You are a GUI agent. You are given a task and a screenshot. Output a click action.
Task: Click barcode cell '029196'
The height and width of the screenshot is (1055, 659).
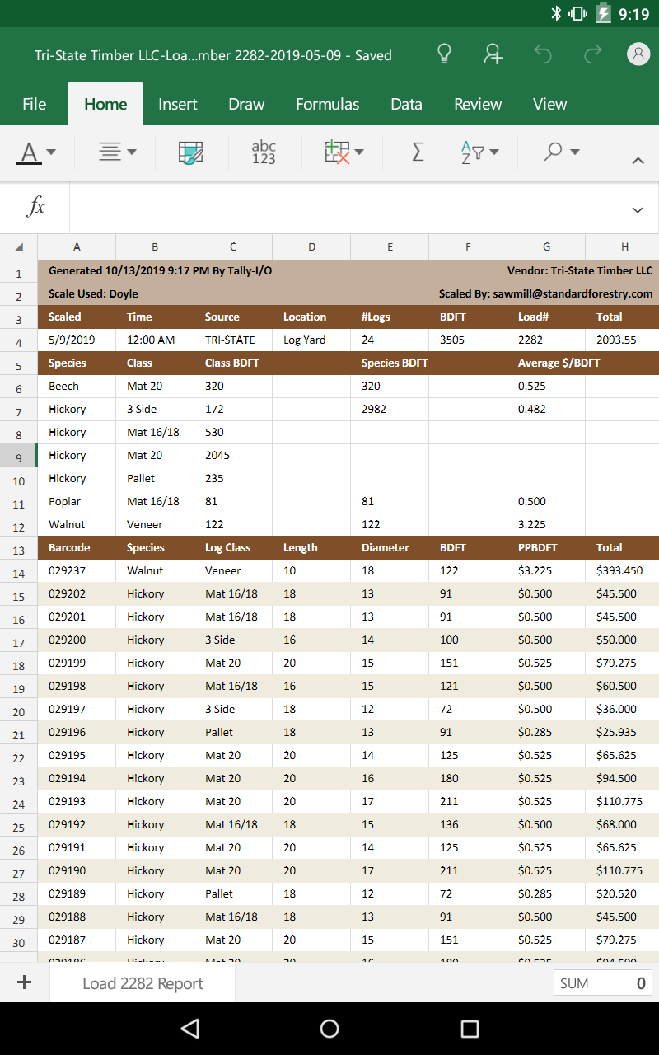pyautogui.click(x=77, y=732)
